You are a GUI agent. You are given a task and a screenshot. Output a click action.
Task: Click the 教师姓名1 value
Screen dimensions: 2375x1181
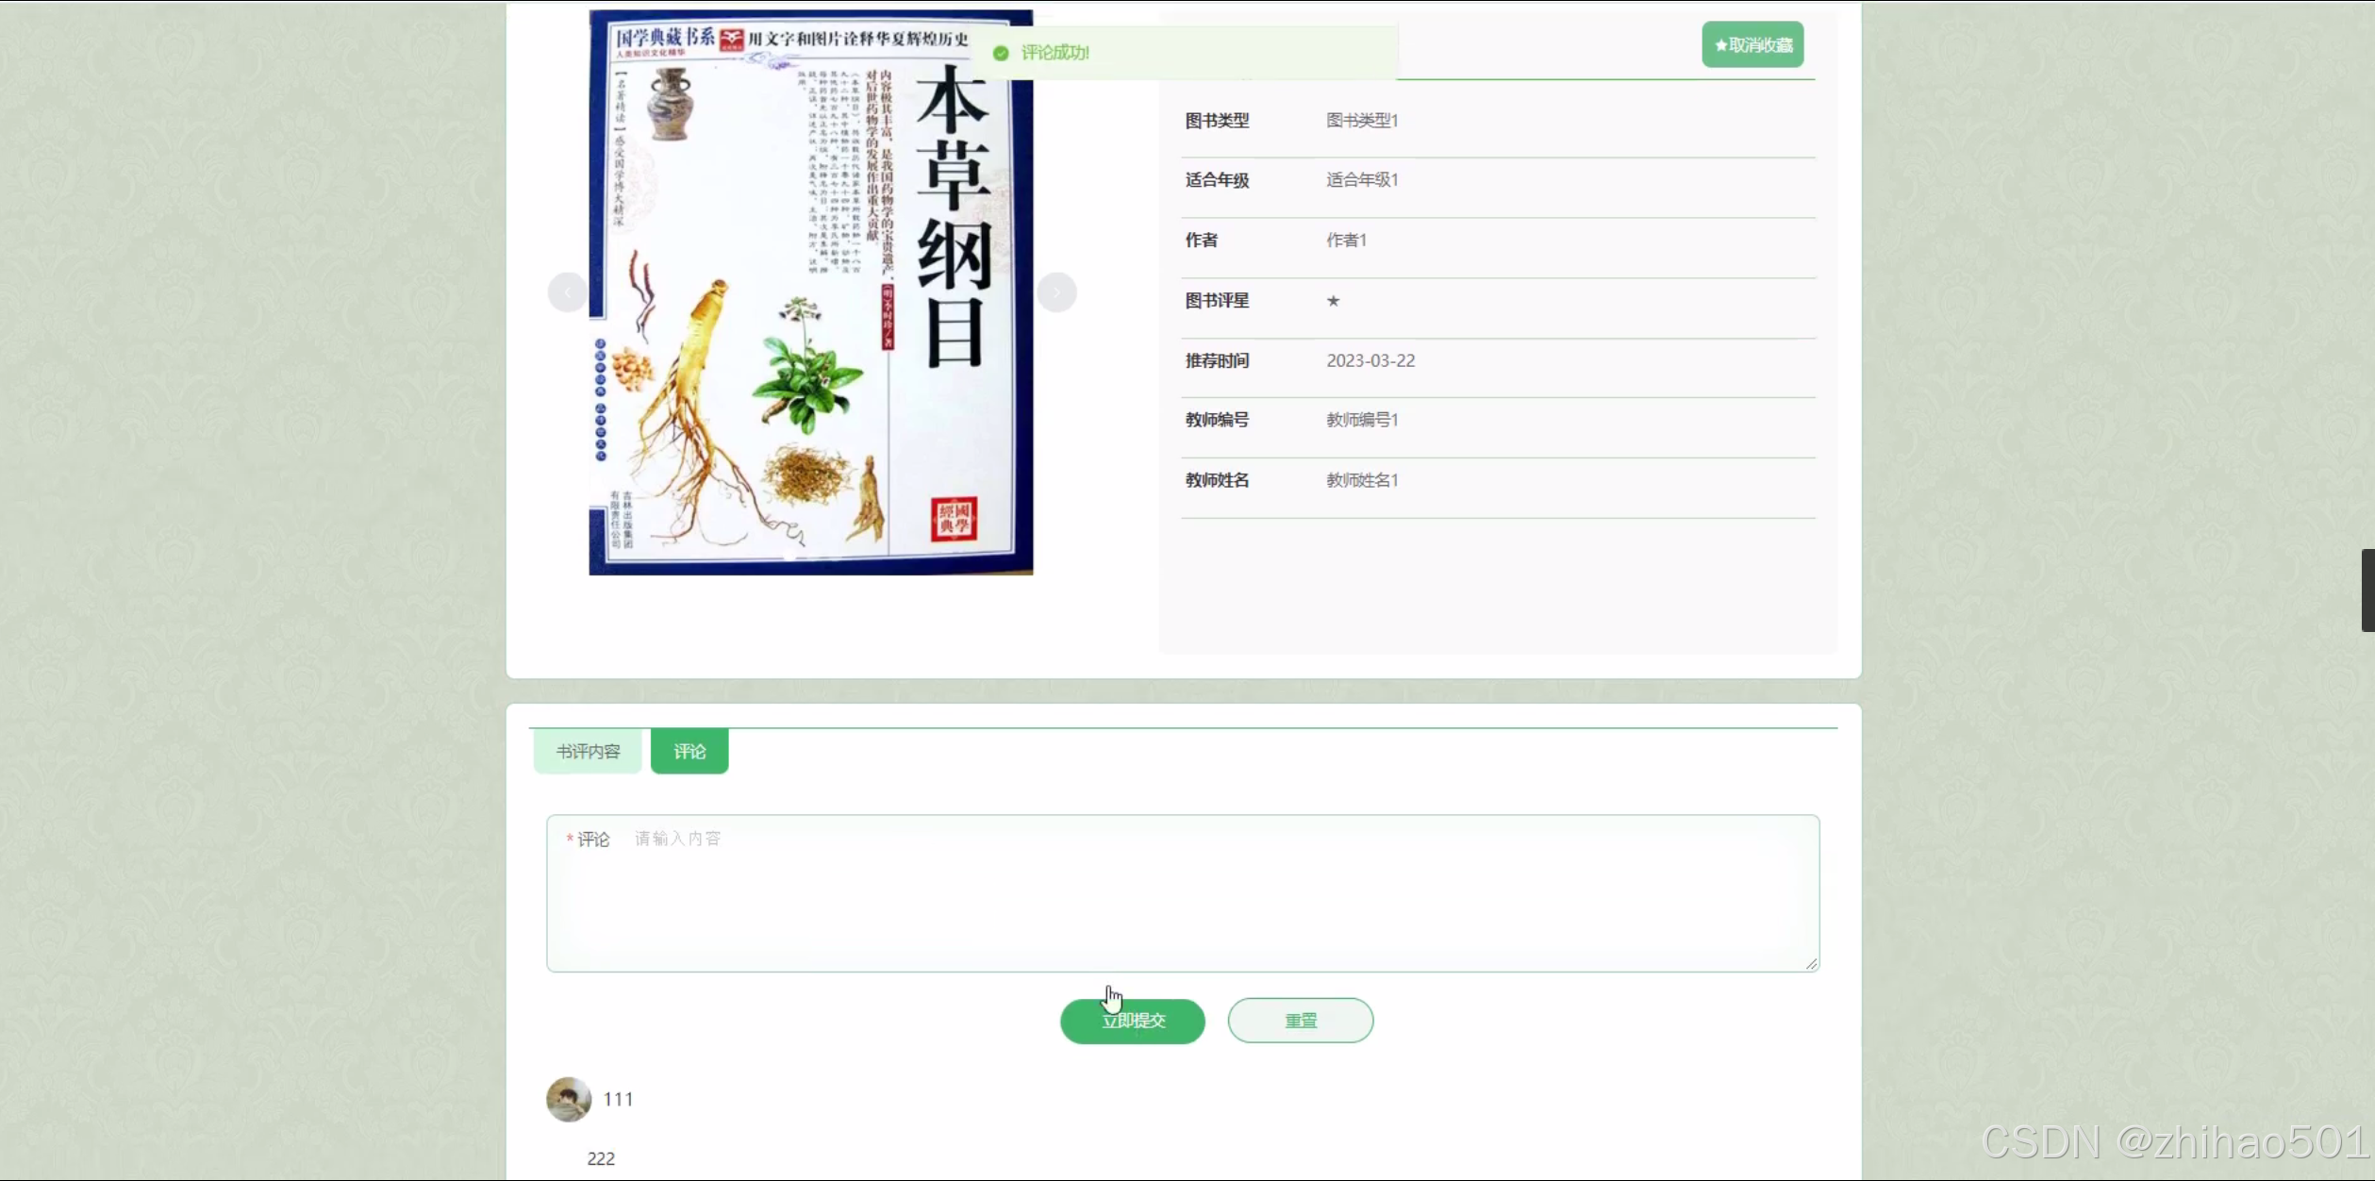point(1362,480)
